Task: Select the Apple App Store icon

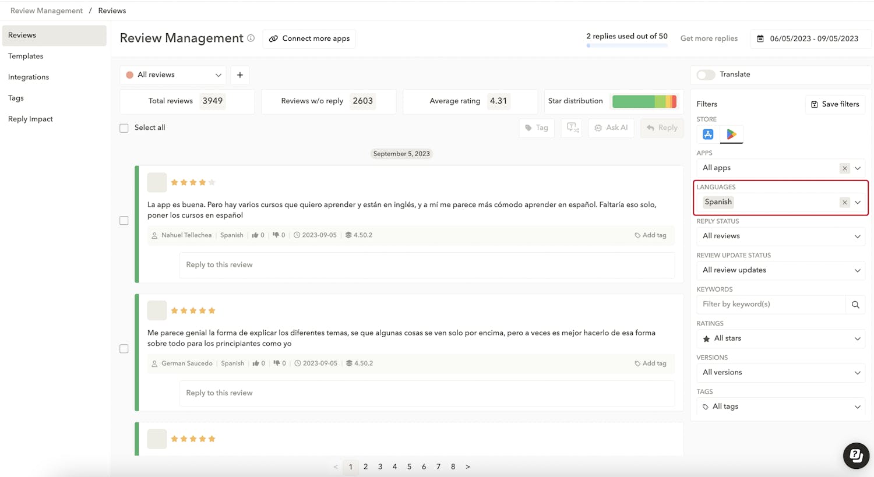Action: click(708, 134)
